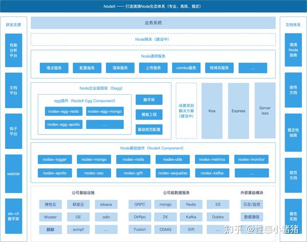Select the GRPC box
This screenshot has height=242, width=307.
[x=140, y=205]
